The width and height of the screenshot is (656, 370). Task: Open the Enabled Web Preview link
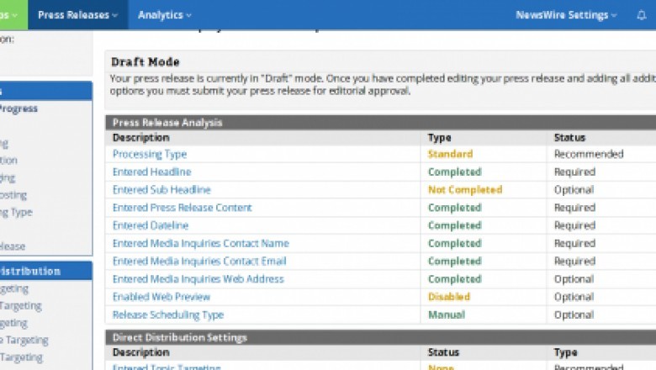tap(161, 297)
